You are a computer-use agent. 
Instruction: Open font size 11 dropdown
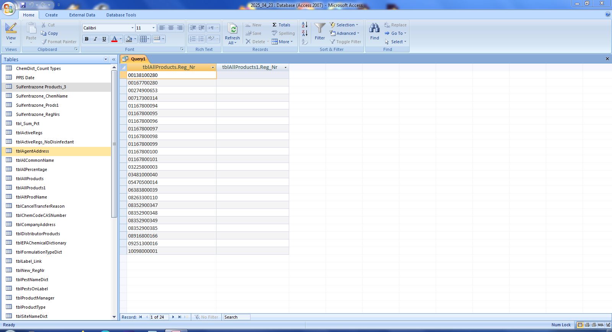point(153,28)
